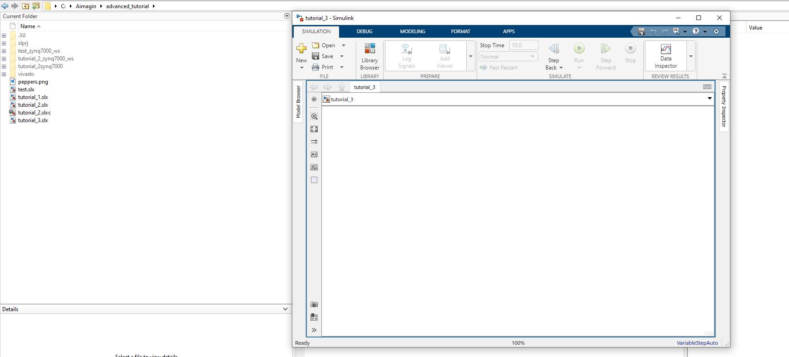Open the New dropdown arrow
This screenshot has width=789, height=357.
coord(302,68)
